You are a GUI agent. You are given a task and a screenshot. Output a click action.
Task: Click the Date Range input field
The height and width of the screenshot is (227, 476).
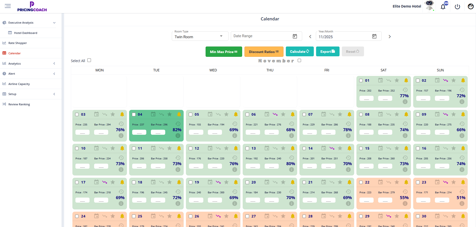[x=262, y=36]
